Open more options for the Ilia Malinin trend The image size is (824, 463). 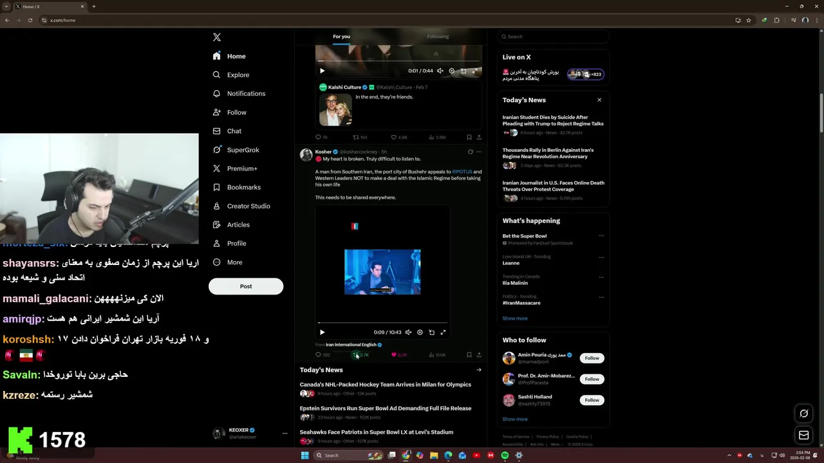(601, 277)
